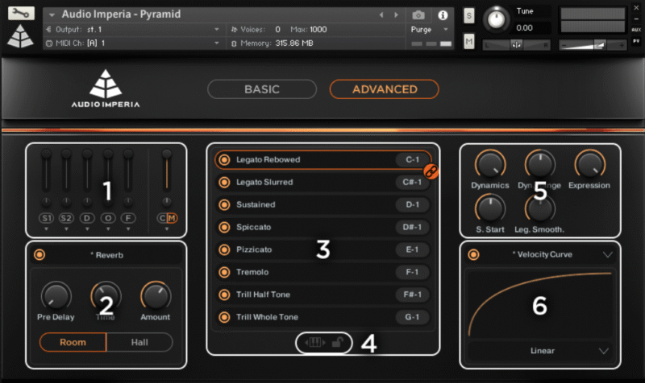This screenshot has width=645, height=383.
Task: Solo the instrument with S button
Action: [x=469, y=16]
